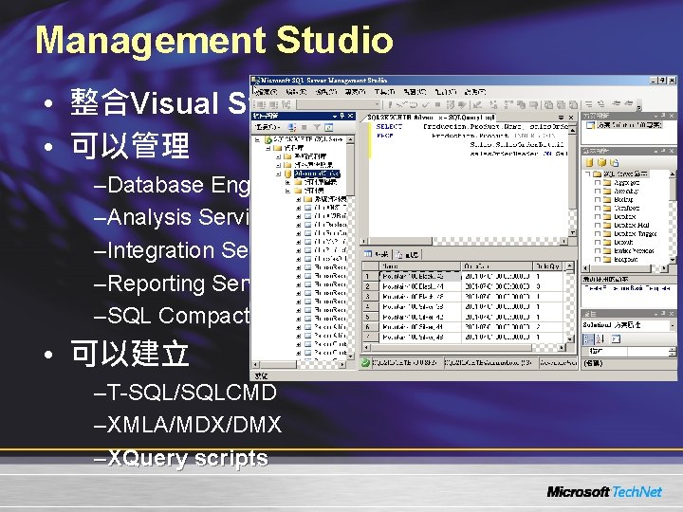This screenshot has height=512, width=683.
Task: Close the Object Explorer panel
Action: click(350, 116)
